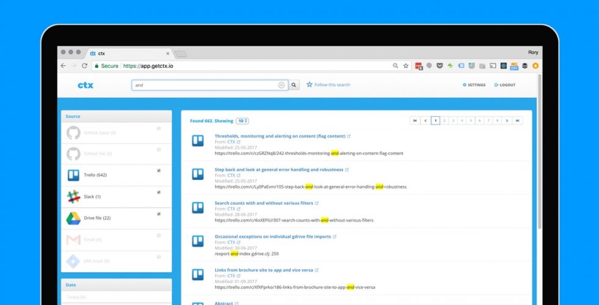Jump to the last results page
Image resolution: width=599 pixels, height=305 pixels.
518,121
